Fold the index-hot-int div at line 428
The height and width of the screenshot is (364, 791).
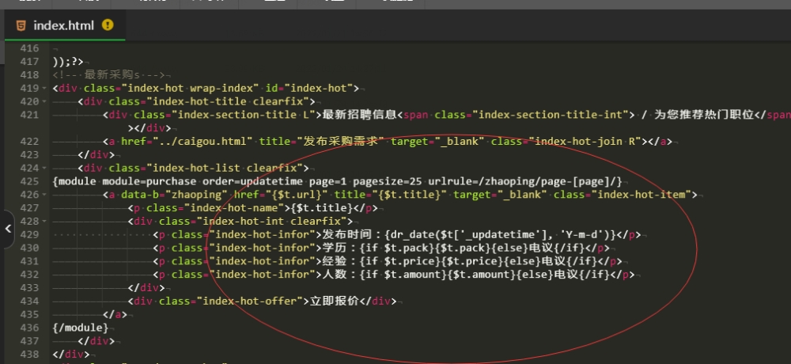(45, 221)
